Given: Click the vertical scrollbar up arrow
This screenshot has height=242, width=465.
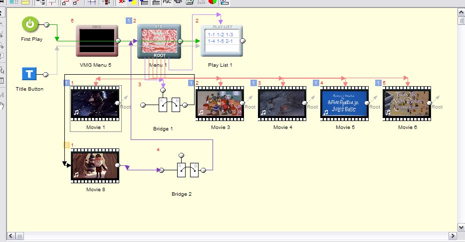Looking at the screenshot, I should pos(461,12).
